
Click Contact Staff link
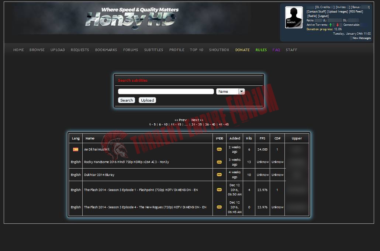pos(316,12)
